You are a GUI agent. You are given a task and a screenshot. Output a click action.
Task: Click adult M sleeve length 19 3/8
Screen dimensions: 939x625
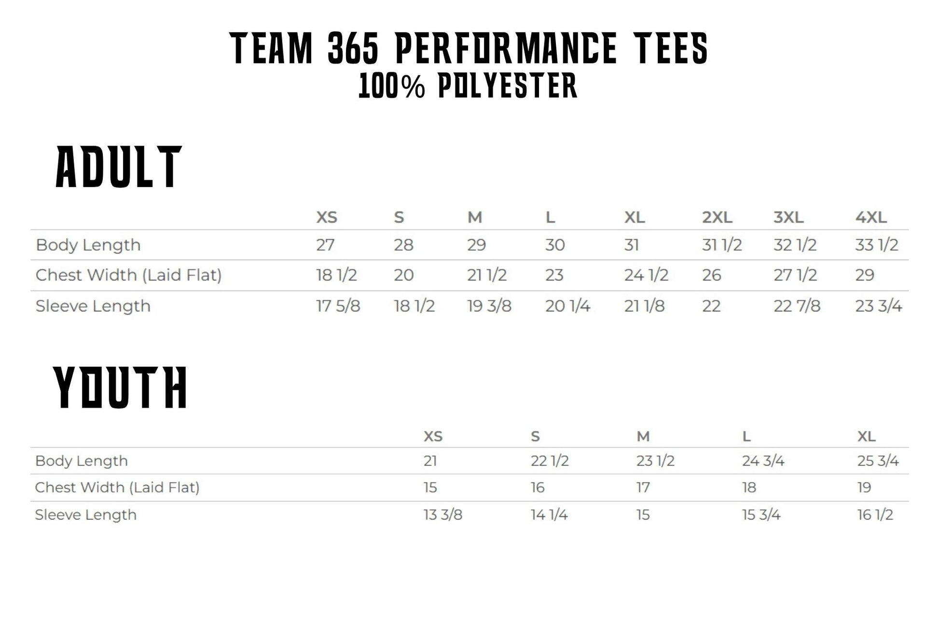(489, 306)
